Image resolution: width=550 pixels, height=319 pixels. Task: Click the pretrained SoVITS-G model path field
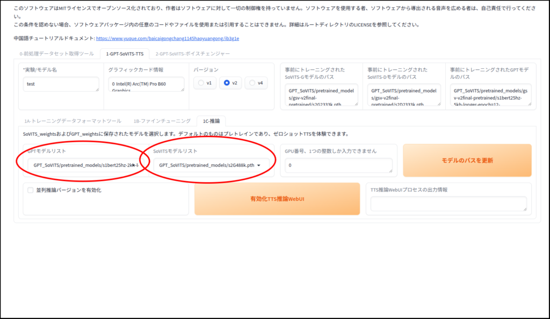click(x=321, y=95)
